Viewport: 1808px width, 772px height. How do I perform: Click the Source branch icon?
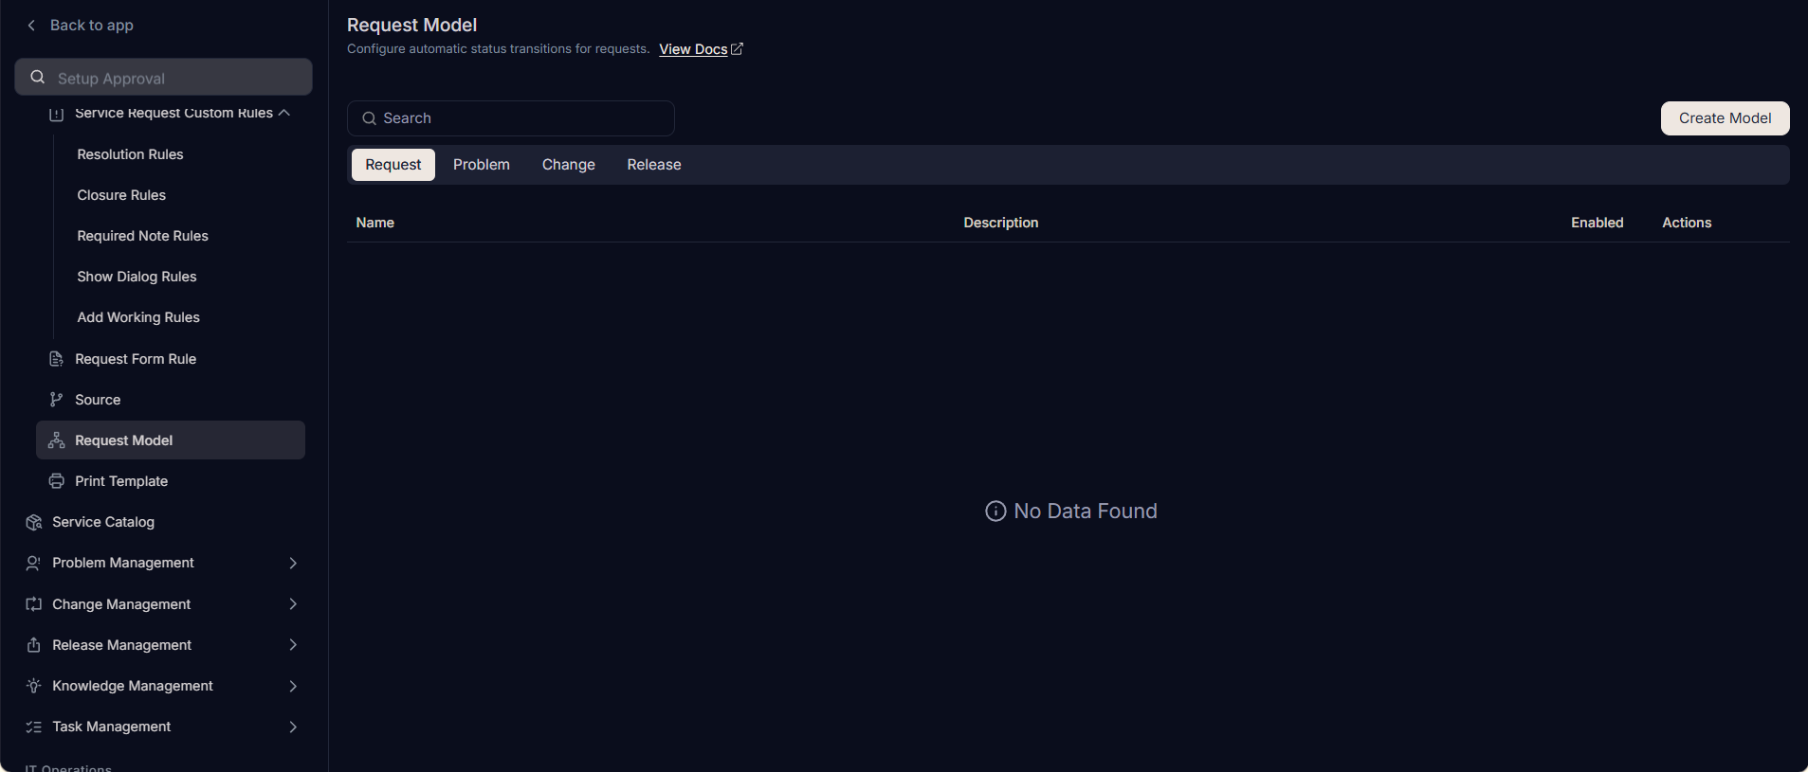56,400
